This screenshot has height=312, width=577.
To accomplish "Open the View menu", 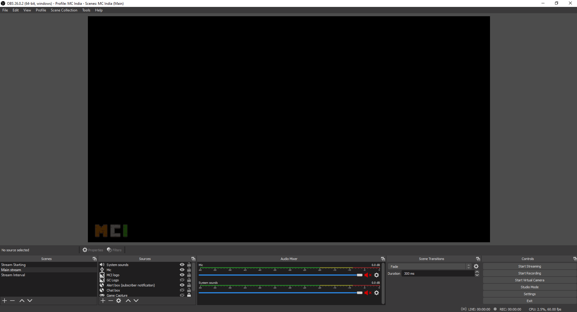I will (27, 10).
